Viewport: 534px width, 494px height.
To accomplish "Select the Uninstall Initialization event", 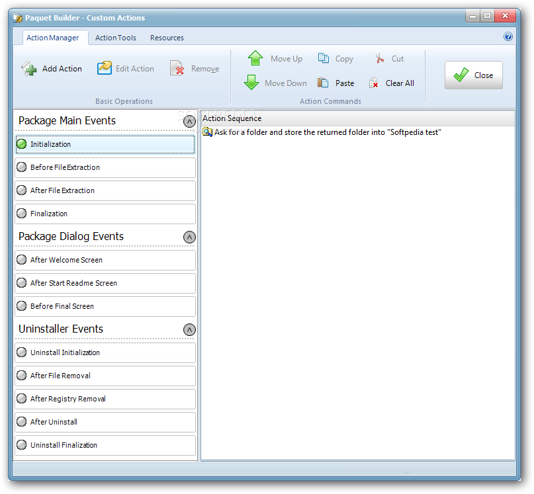I will (x=105, y=352).
